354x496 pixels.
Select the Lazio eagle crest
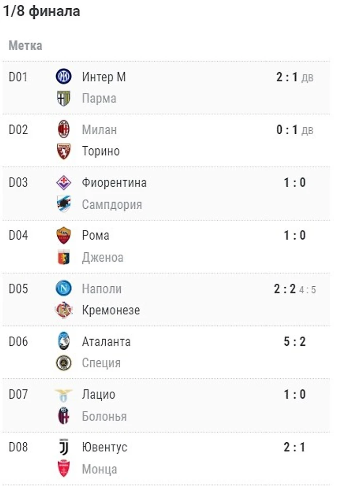64,395
